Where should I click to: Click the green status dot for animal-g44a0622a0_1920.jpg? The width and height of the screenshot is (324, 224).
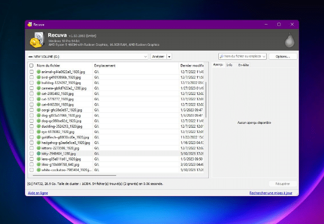tap(39, 72)
